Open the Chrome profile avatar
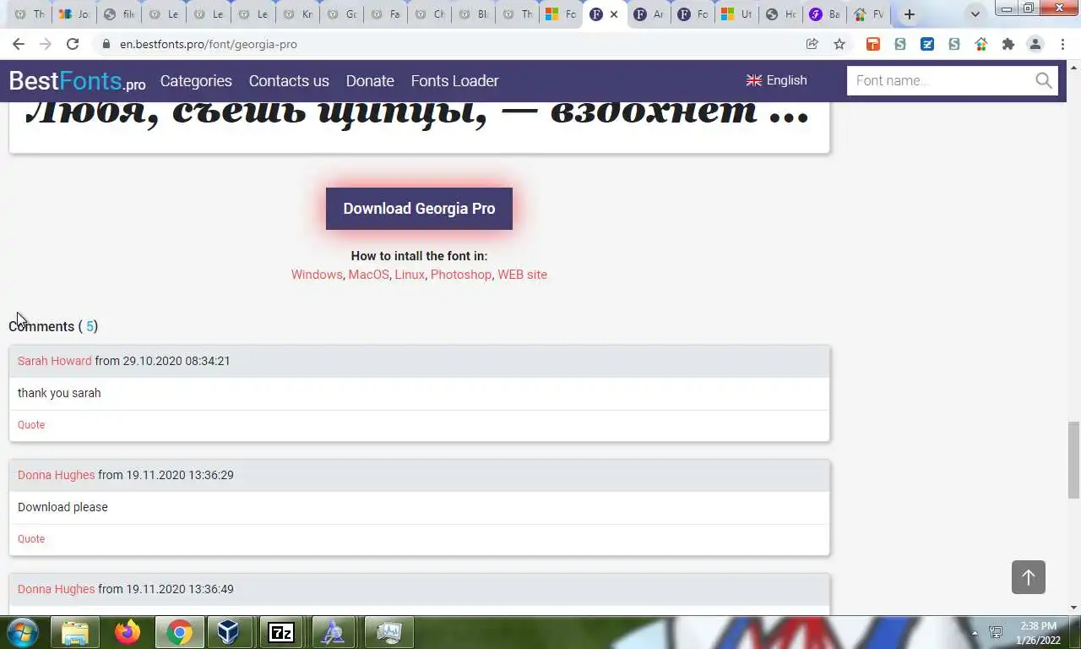The height and width of the screenshot is (649, 1081). pos(1035,44)
